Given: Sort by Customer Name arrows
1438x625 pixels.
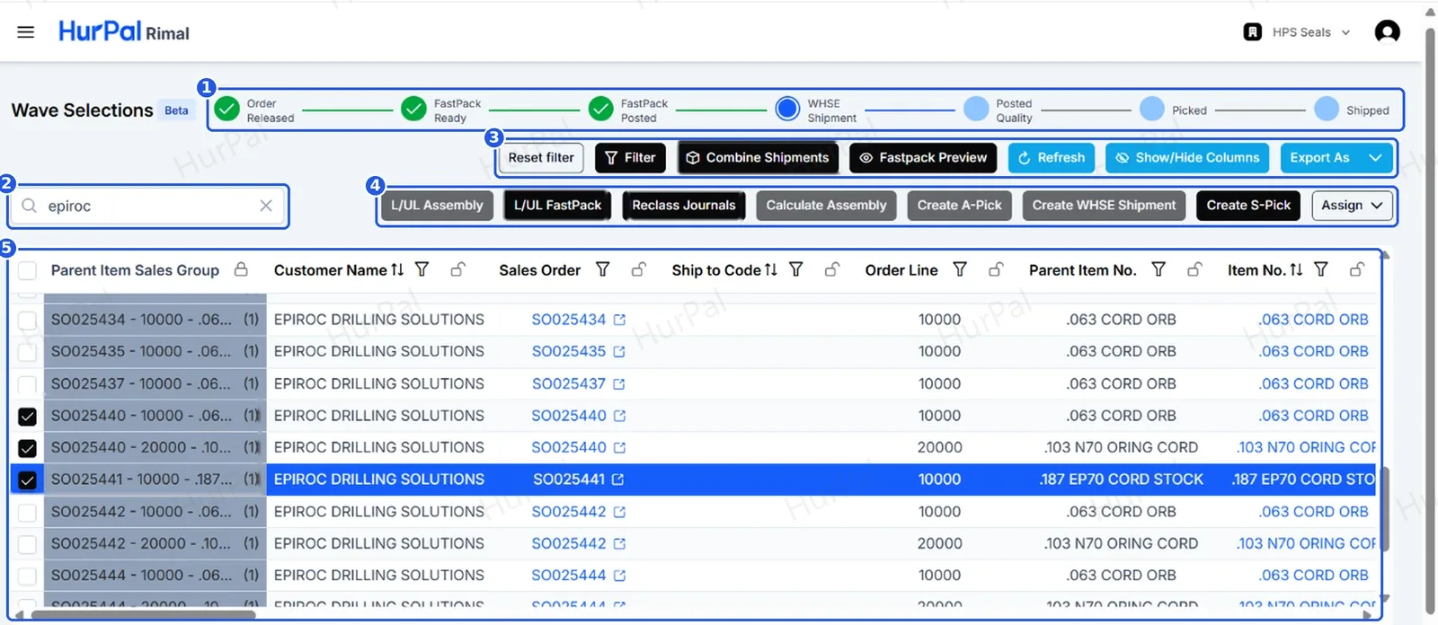Looking at the screenshot, I should tap(397, 269).
